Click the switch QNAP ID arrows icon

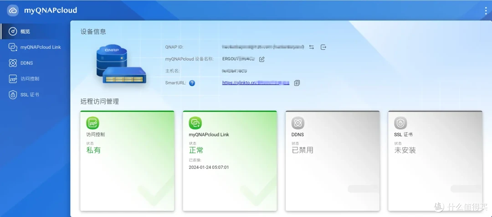[311, 47]
